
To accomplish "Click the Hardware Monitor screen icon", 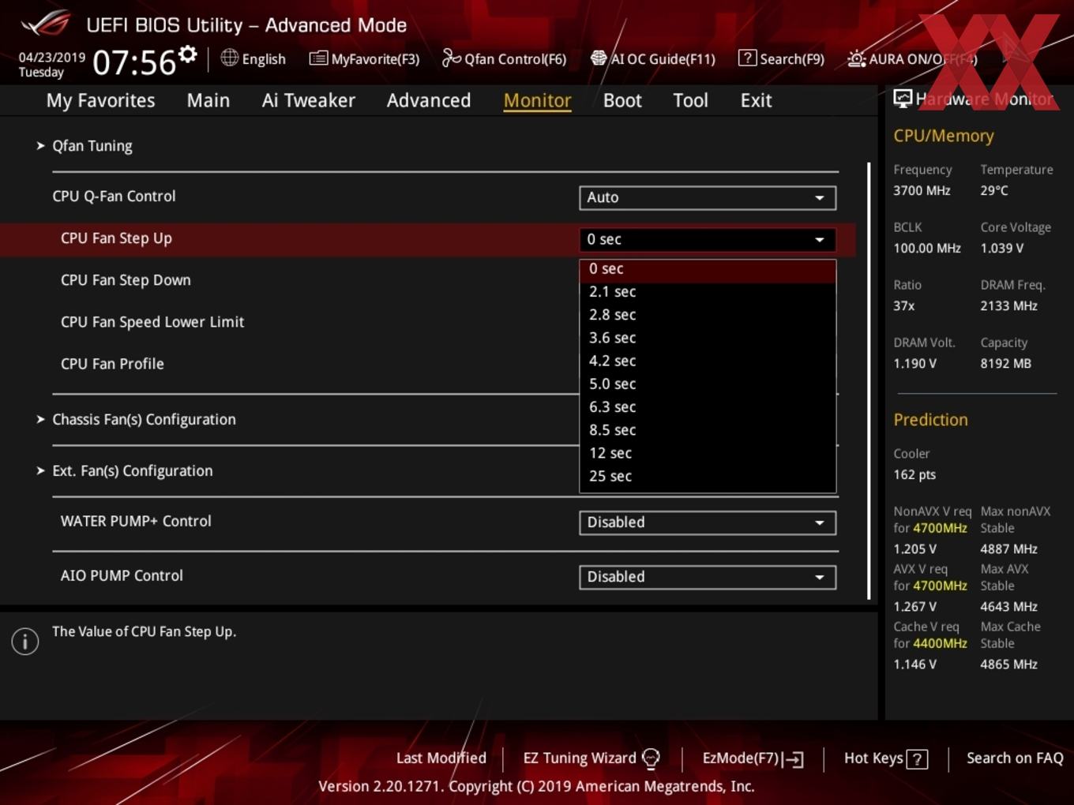I will coord(903,99).
